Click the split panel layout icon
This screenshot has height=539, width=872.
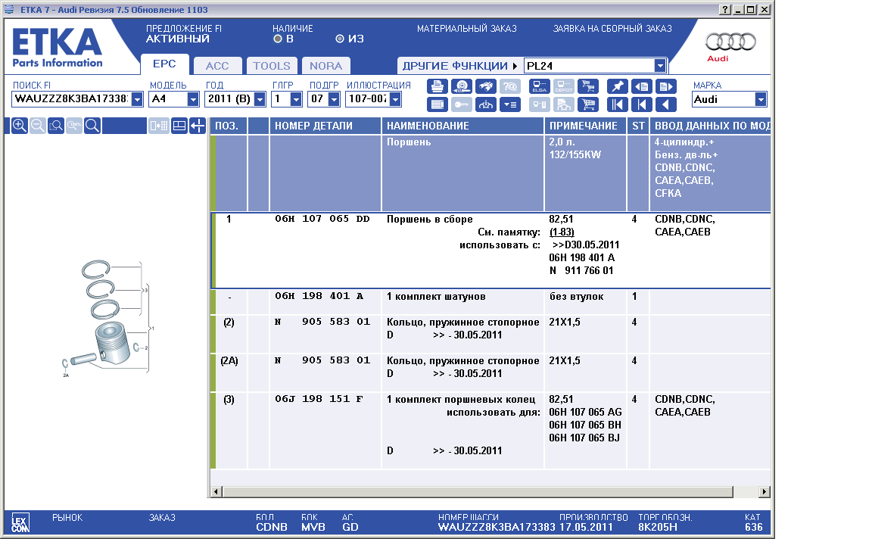[179, 126]
